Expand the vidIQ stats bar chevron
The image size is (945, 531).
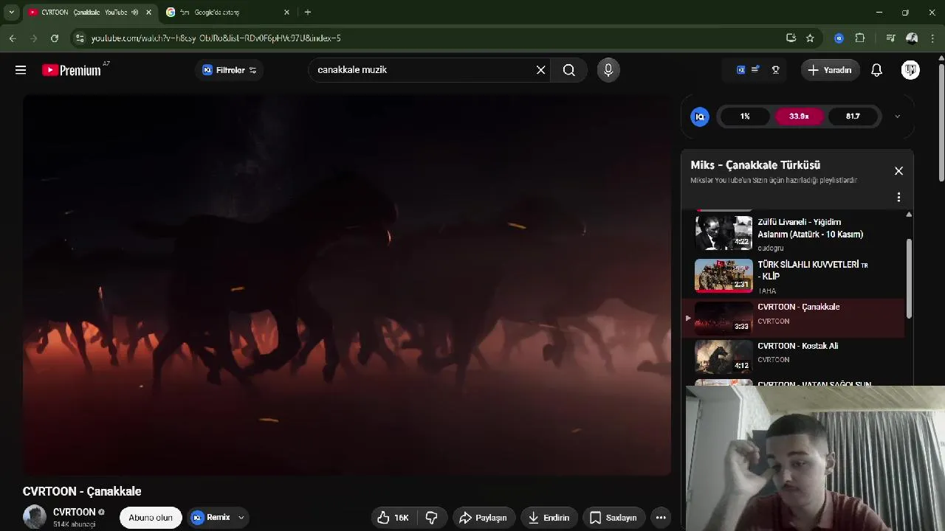pyautogui.click(x=897, y=117)
